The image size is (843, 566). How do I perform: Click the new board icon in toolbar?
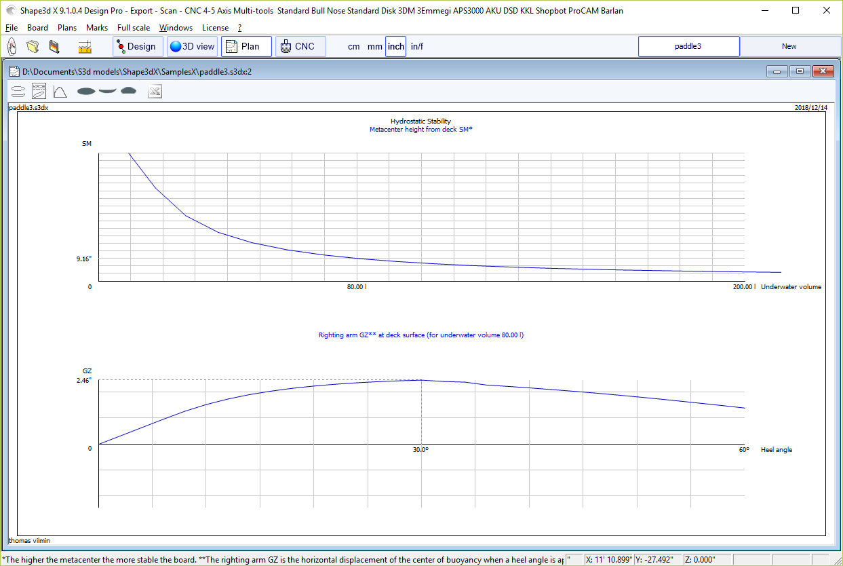12,47
